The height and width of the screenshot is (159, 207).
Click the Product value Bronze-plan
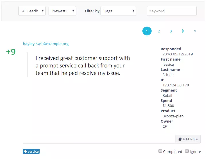(x=173, y=116)
